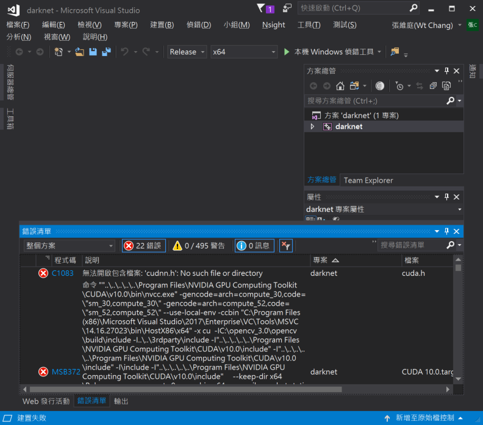The image size is (483, 425).
Task: Switch to the Team Explorer tab
Action: coord(368,180)
